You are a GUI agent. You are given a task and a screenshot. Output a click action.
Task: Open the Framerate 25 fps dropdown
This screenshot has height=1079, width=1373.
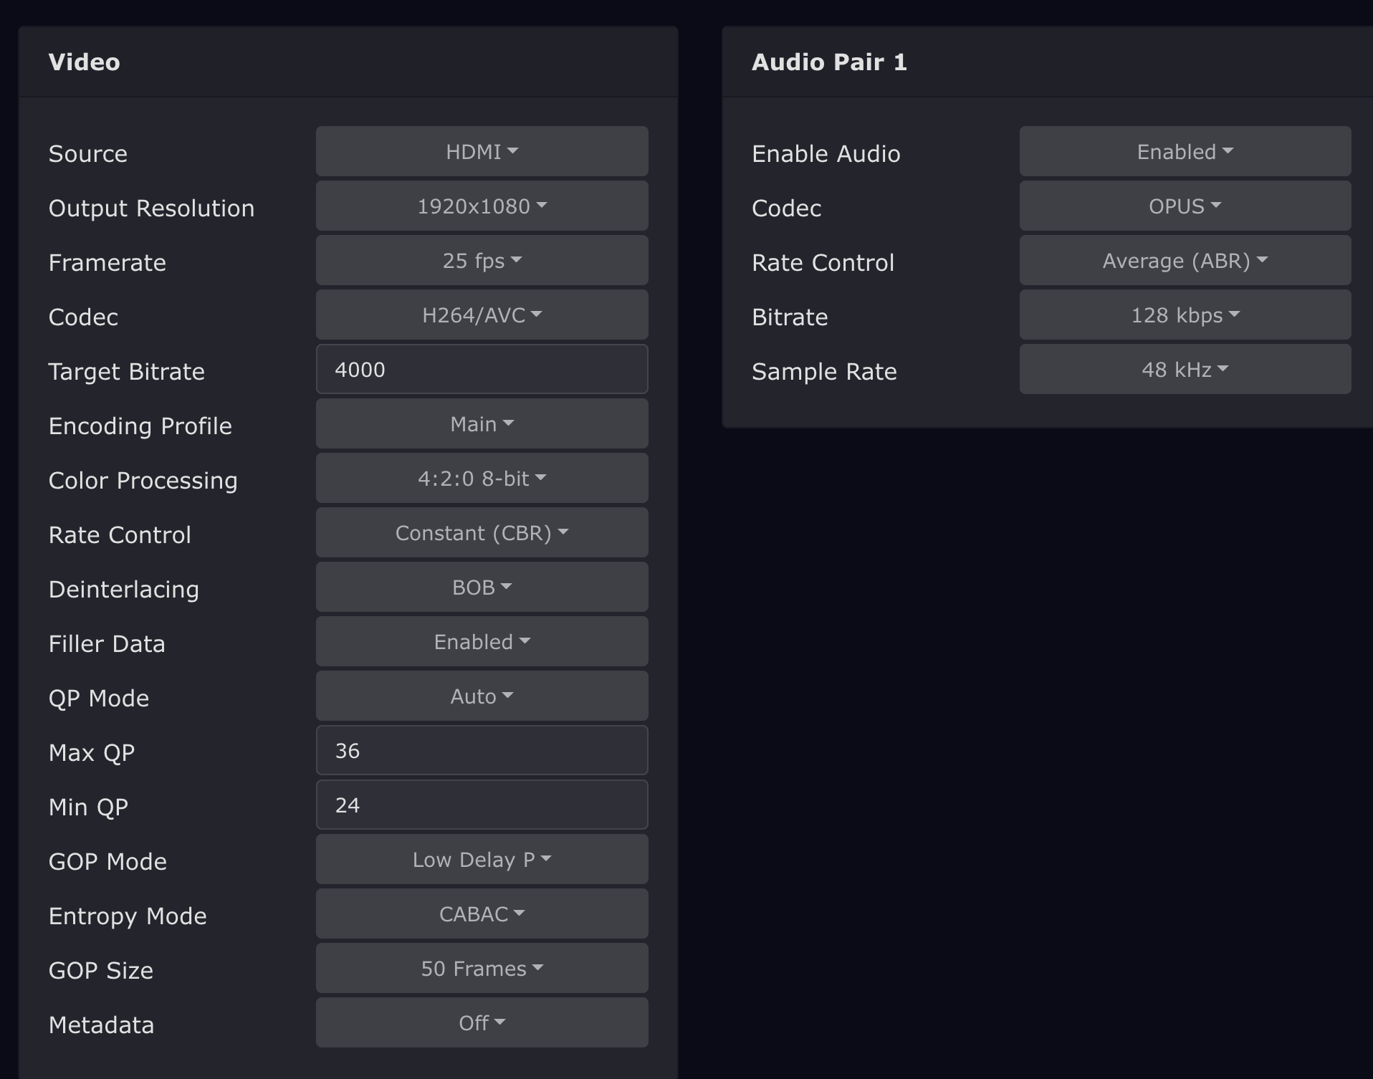(482, 261)
